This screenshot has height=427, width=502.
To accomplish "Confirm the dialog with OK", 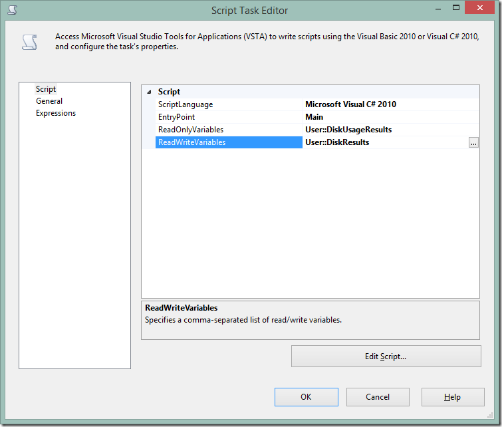I will tap(306, 397).
